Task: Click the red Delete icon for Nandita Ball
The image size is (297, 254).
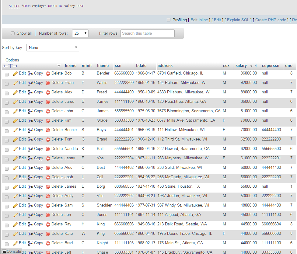Action: click(x=48, y=149)
